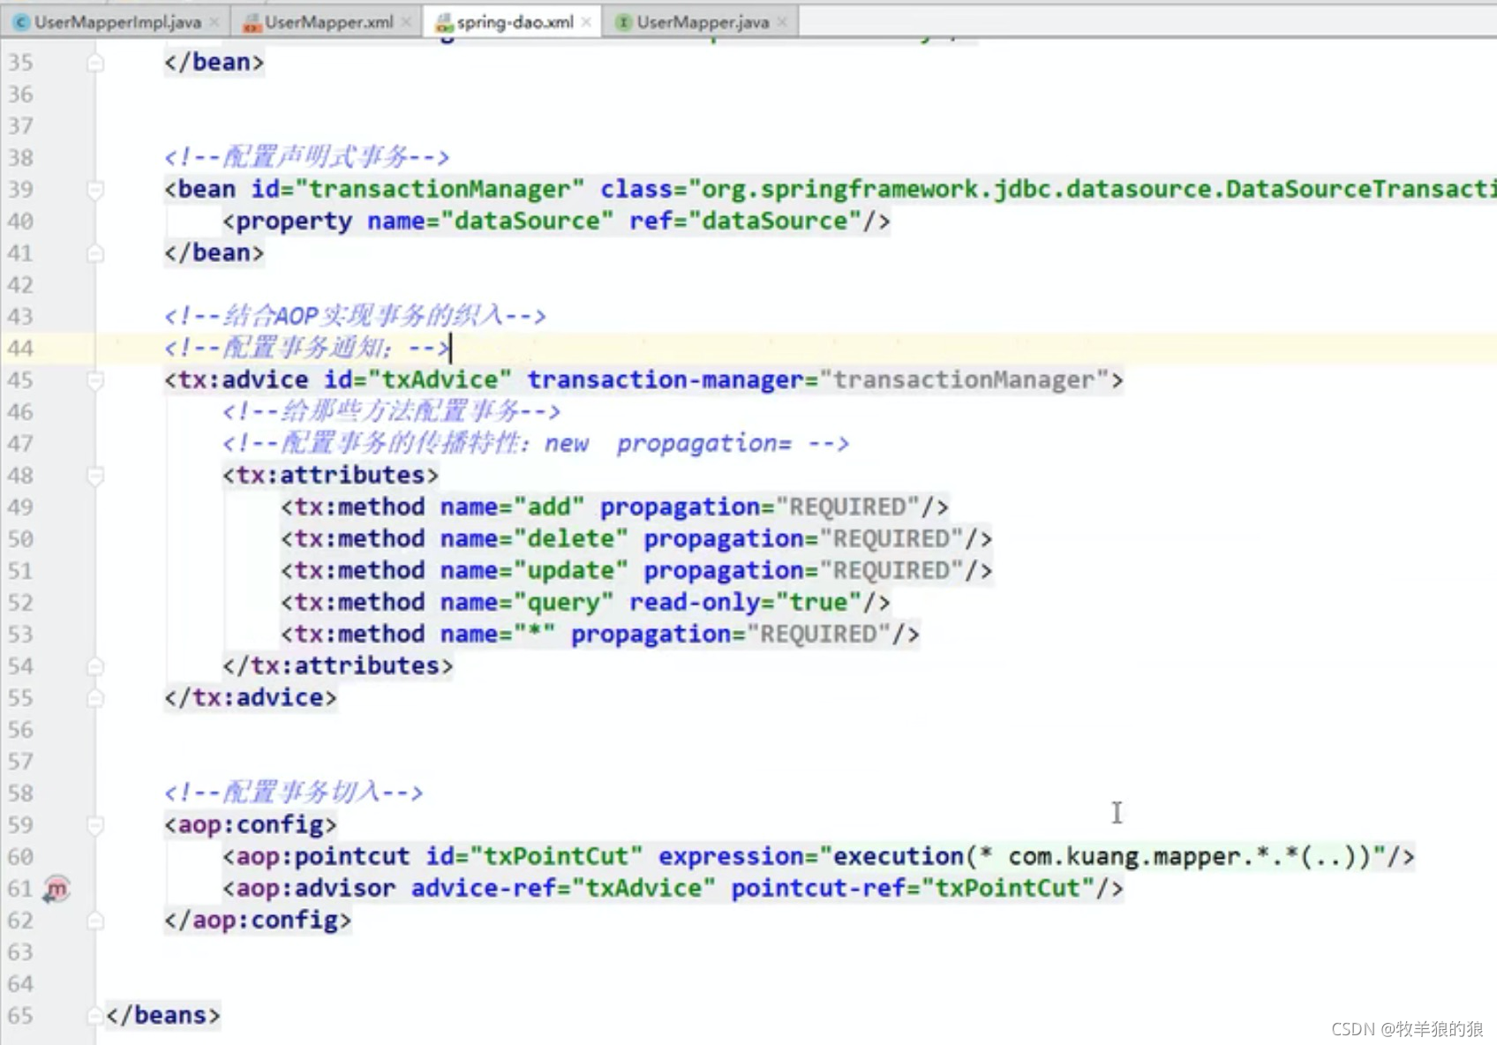
Task: Close the UserMapper.xml tab
Action: pyautogui.click(x=406, y=22)
